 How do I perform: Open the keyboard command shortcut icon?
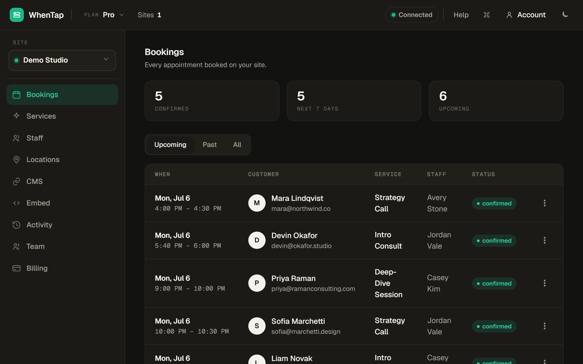tap(486, 15)
